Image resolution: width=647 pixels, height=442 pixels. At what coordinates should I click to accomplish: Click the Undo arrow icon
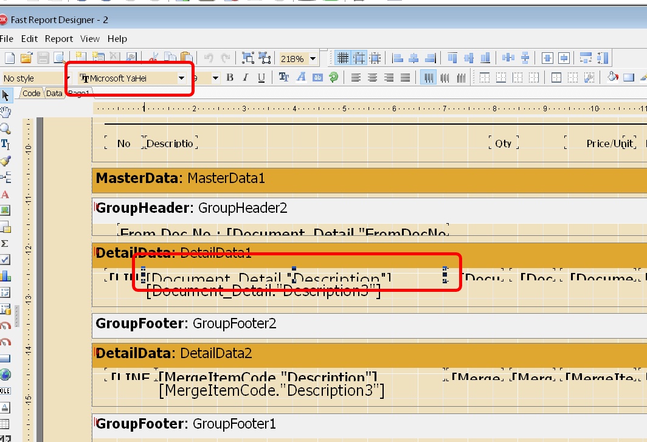tap(210, 58)
